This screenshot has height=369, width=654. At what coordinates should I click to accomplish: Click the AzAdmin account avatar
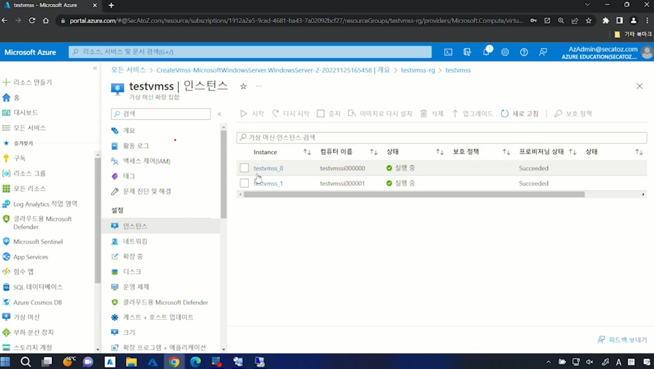point(646,52)
